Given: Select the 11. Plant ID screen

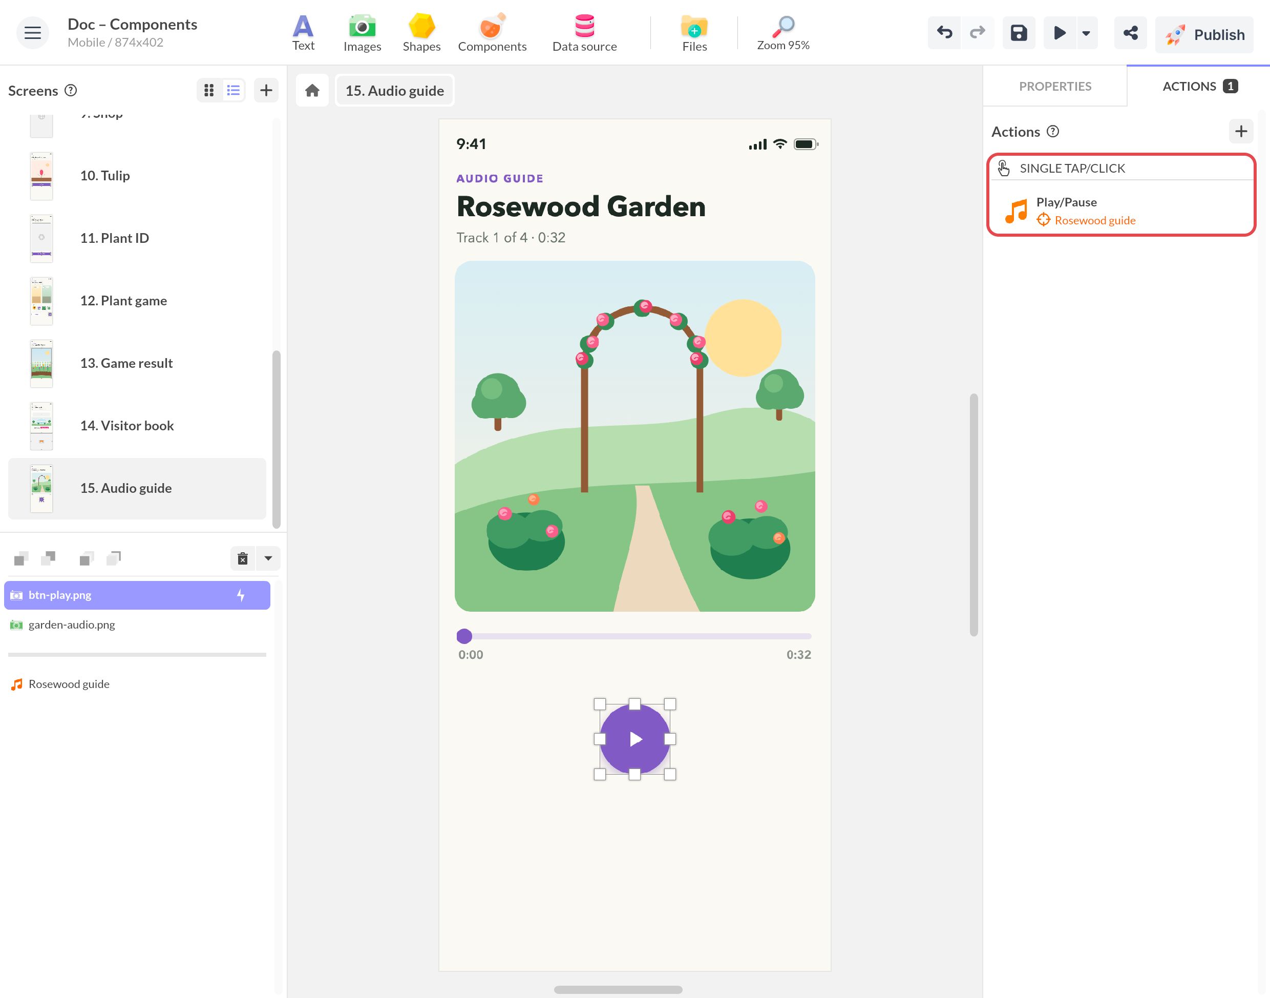Looking at the screenshot, I should click(x=137, y=238).
